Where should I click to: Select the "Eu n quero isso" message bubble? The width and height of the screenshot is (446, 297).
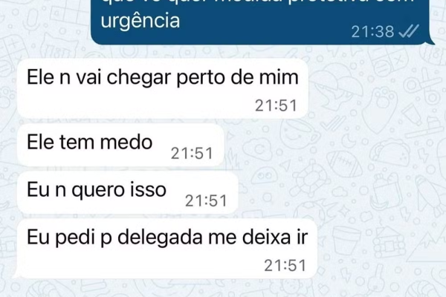(x=128, y=192)
